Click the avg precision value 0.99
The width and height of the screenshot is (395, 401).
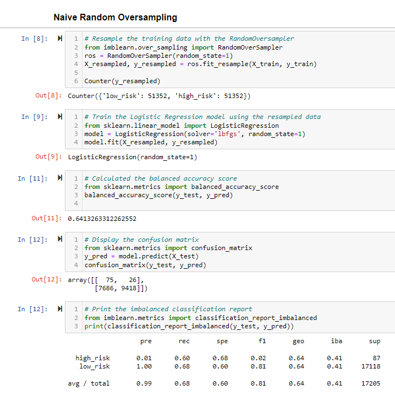point(144,383)
